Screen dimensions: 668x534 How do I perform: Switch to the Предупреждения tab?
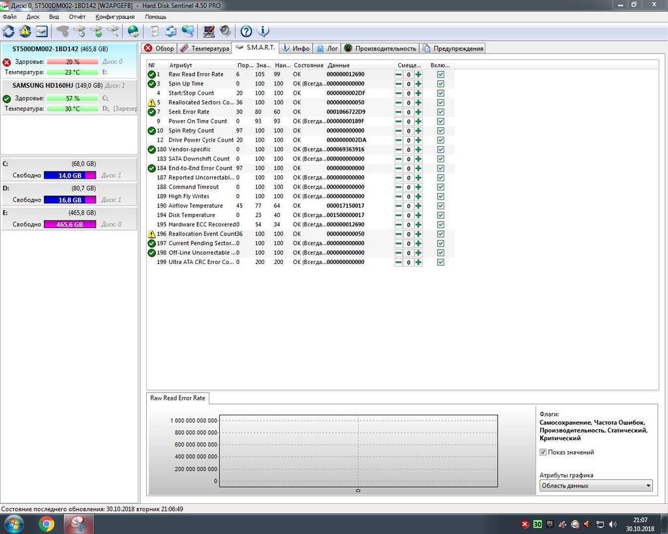(x=453, y=48)
